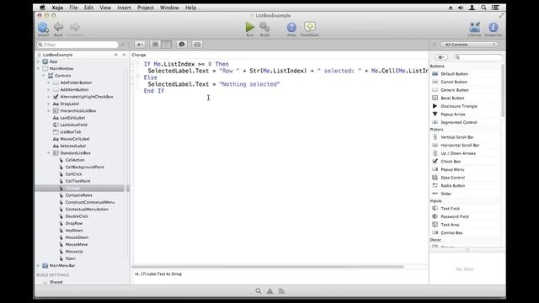Expand the App item in navigator
Screen dimensions: 539x303
pyautogui.click(x=38, y=61)
